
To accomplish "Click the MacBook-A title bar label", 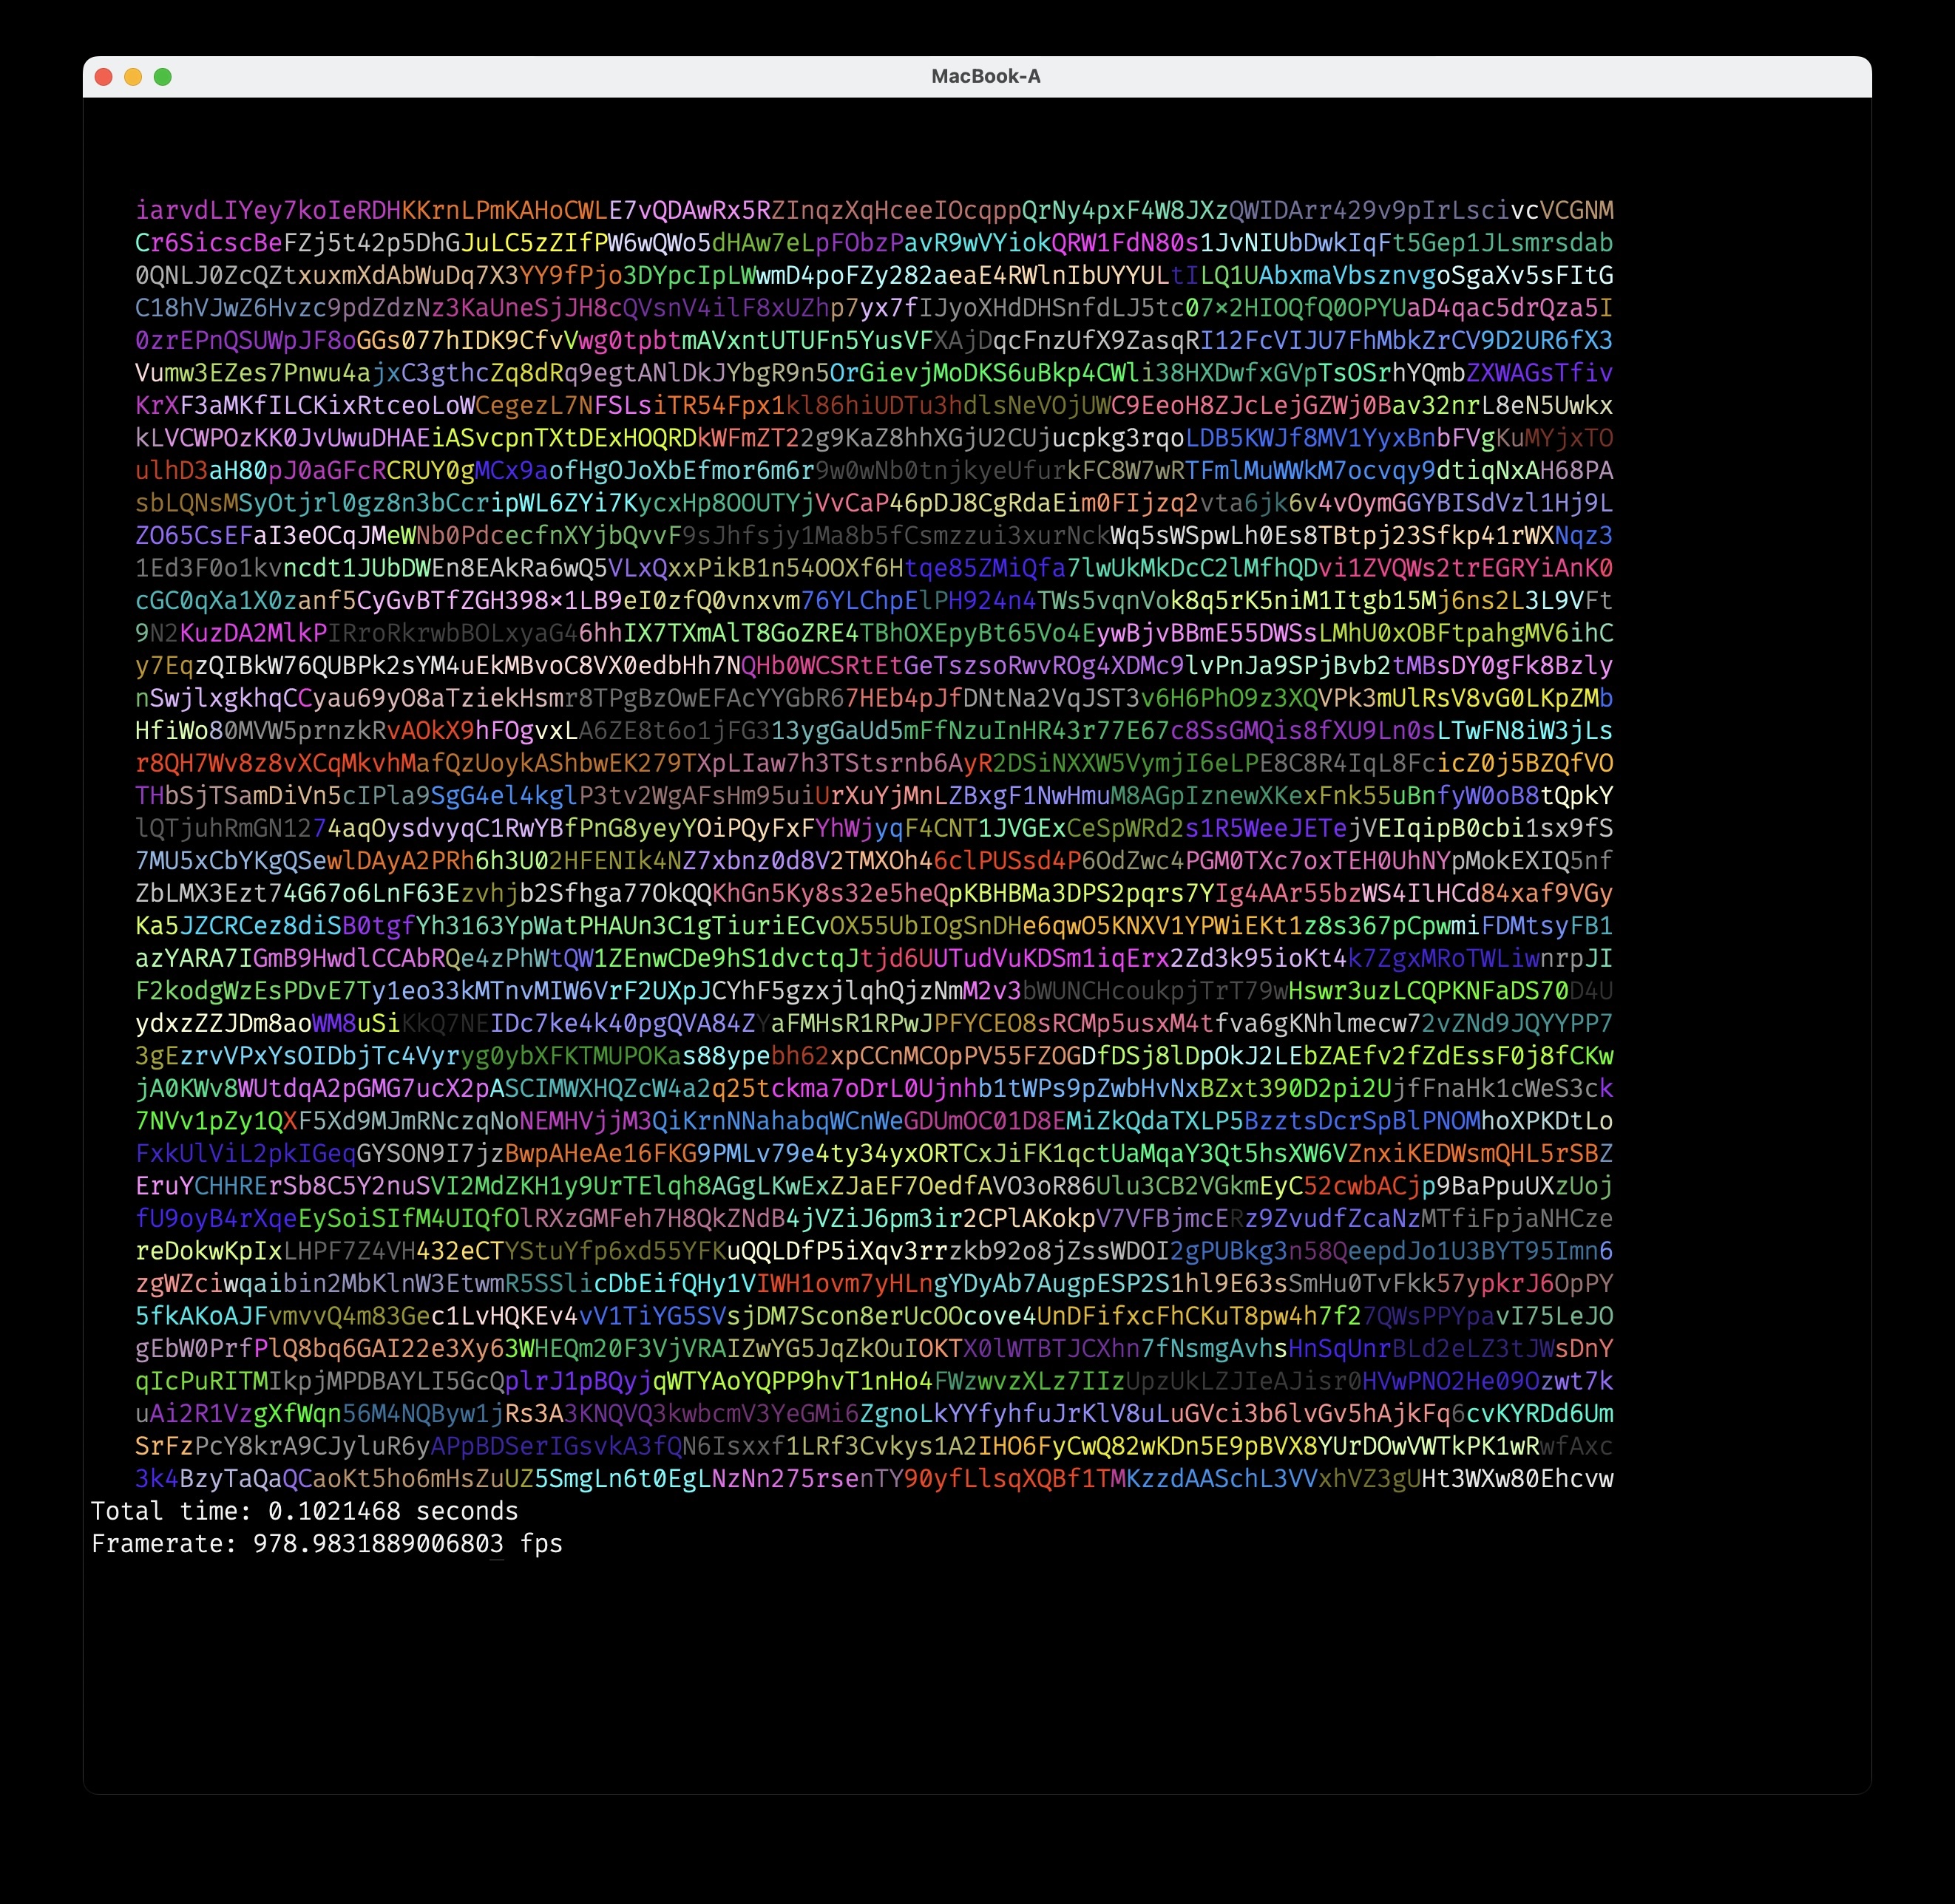I will click(x=986, y=75).
